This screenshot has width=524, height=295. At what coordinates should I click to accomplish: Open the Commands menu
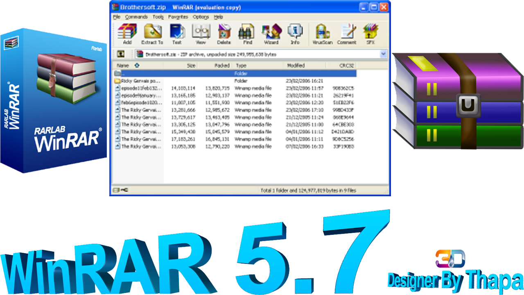pos(136,17)
